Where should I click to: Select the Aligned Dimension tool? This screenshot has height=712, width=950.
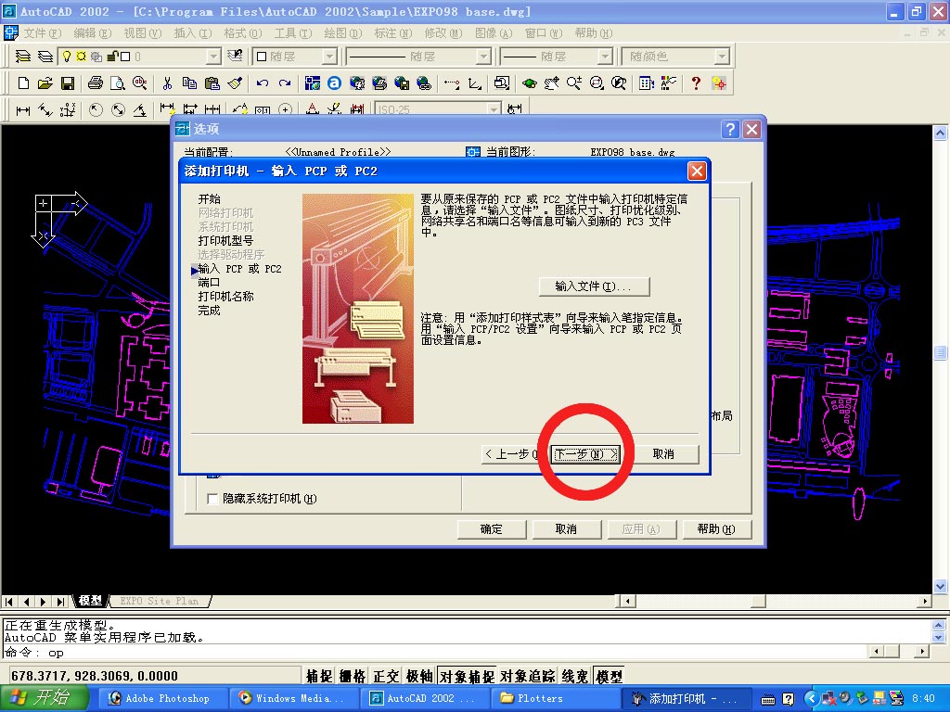tap(45, 110)
